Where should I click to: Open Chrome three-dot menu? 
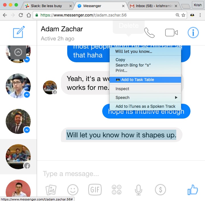point(200,15)
